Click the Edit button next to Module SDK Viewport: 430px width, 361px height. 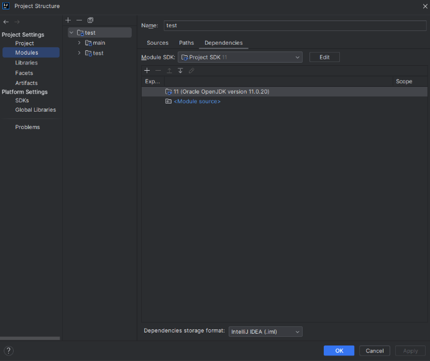(324, 57)
